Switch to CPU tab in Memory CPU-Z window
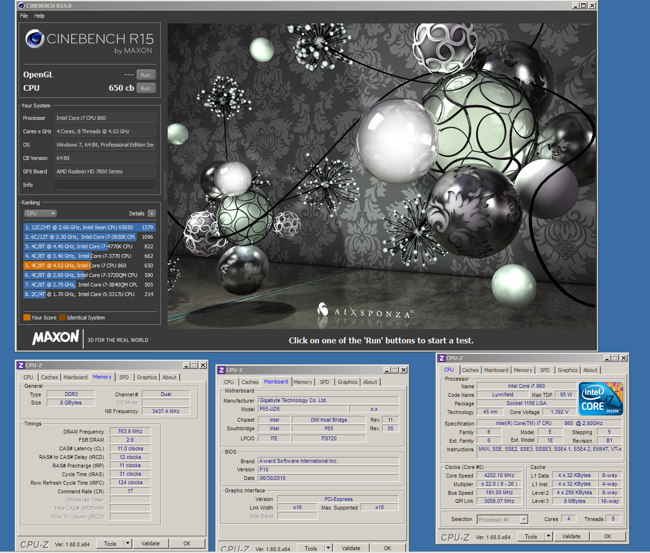The width and height of the screenshot is (650, 553). pyautogui.click(x=28, y=377)
